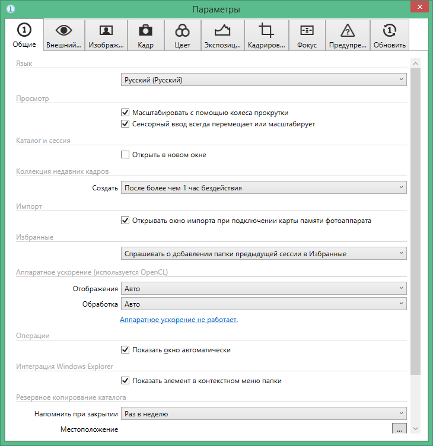The height and width of the screenshot is (446, 433).
Task: Expand the Отображения hardware acceleration dropdown
Action: (263, 289)
